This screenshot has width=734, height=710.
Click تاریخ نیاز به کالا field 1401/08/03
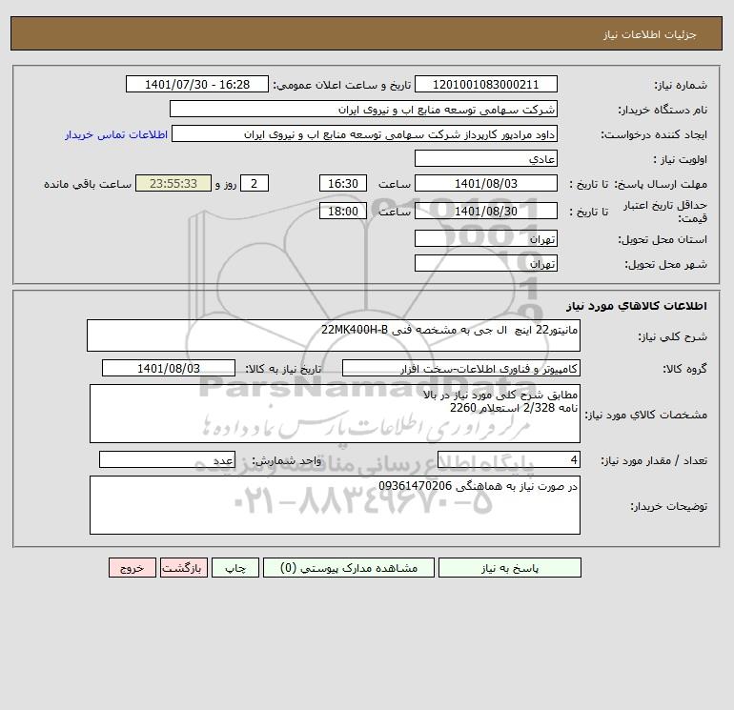point(169,368)
